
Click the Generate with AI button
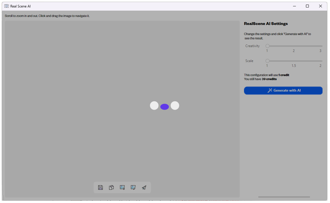point(283,90)
